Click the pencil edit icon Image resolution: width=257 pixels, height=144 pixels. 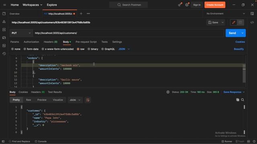234,22
